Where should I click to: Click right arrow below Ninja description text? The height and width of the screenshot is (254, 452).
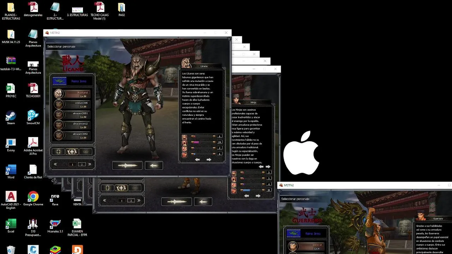coord(268,167)
